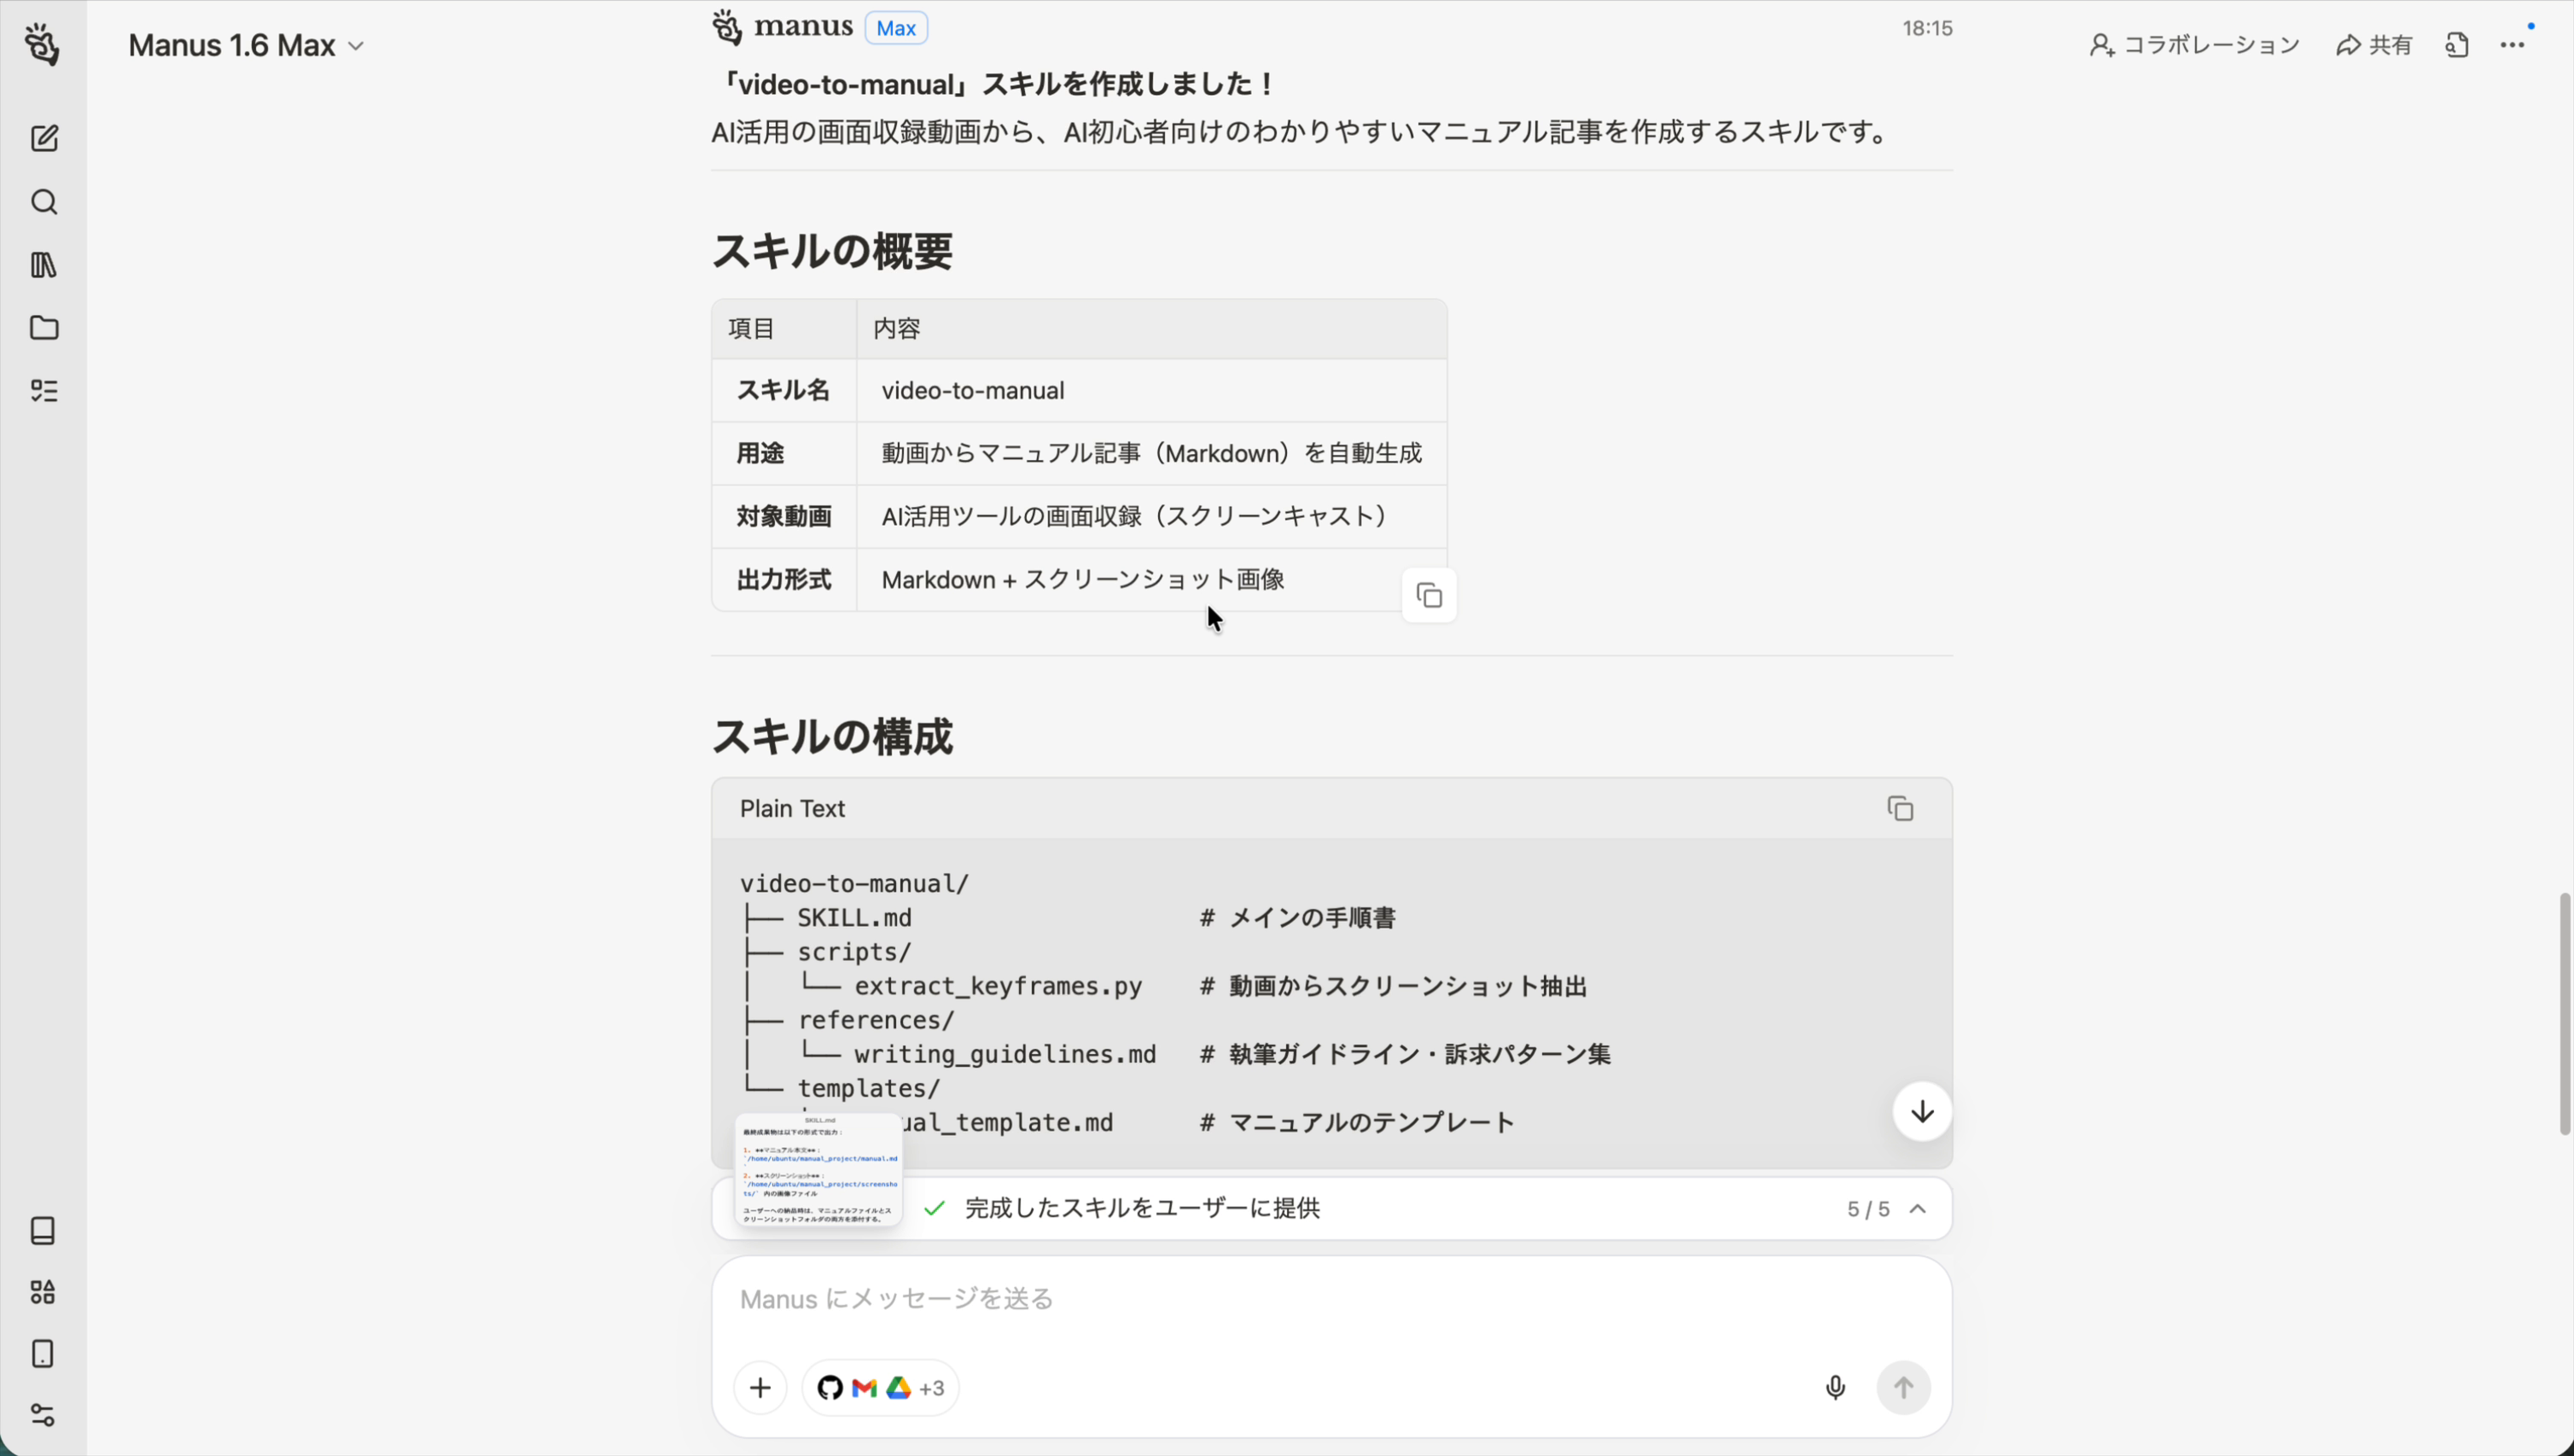Screen dimensions: 2574x1456
Task: Open a new task with the edit icon
Action: (44, 139)
